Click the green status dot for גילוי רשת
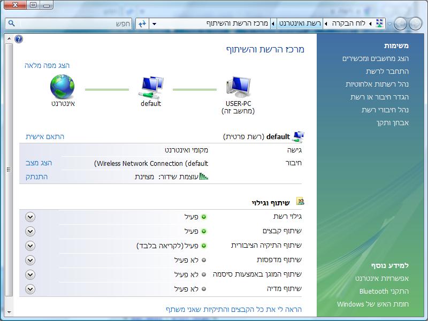Viewport: 428px width, 321px height. (204, 217)
